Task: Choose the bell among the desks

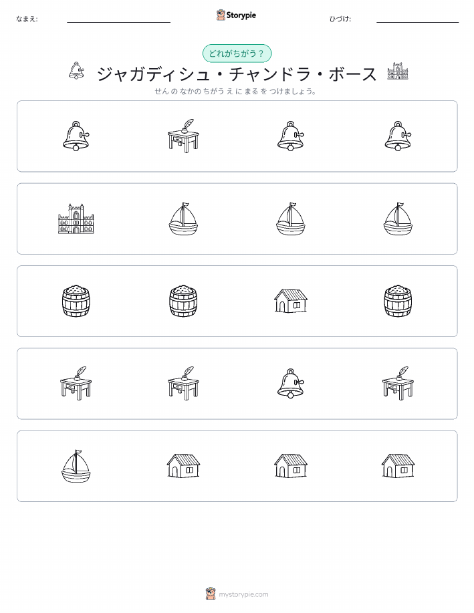Action: coord(291,383)
